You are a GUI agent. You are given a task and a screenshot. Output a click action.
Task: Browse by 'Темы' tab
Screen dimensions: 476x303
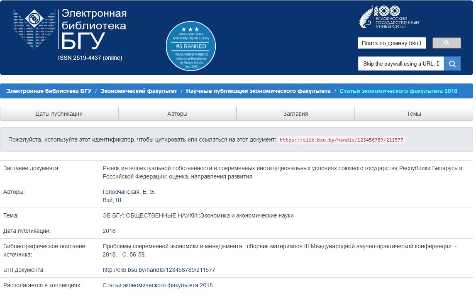click(x=414, y=114)
